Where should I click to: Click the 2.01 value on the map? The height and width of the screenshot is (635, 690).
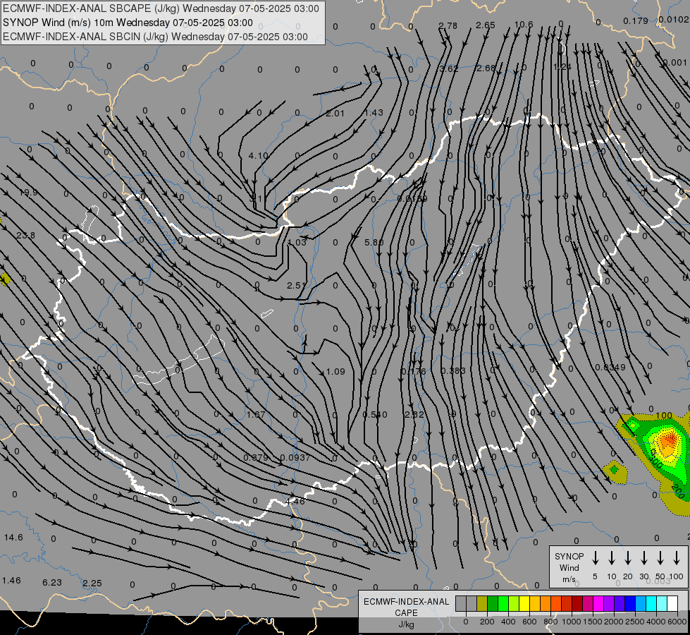(335, 114)
